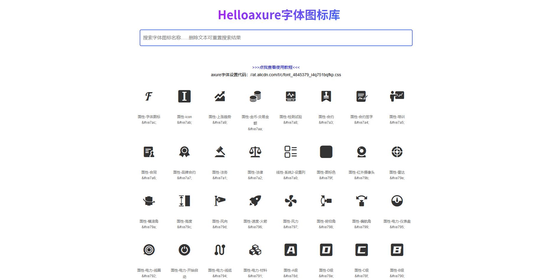Click the black rounded square icon color swatch
The width and height of the screenshot is (557, 279).
click(x=326, y=152)
